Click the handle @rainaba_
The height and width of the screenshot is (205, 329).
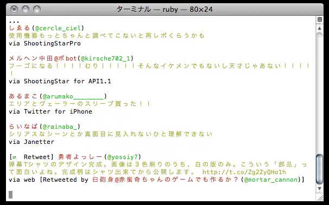(60, 127)
